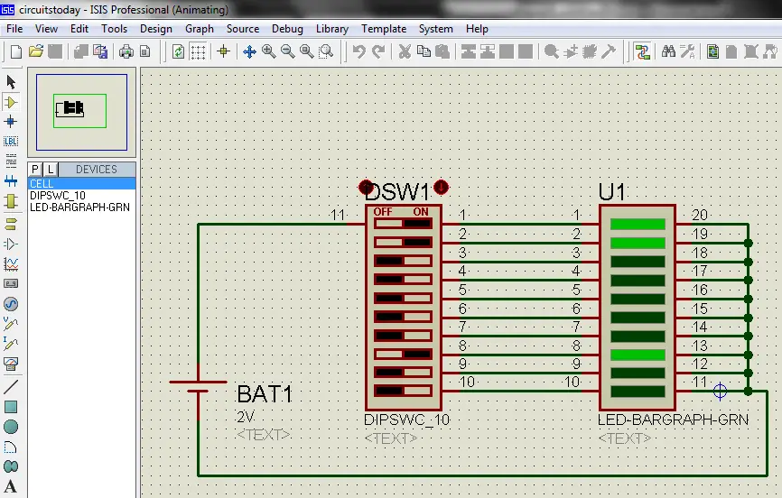
Task: Click the L library button
Action: pyautogui.click(x=51, y=170)
